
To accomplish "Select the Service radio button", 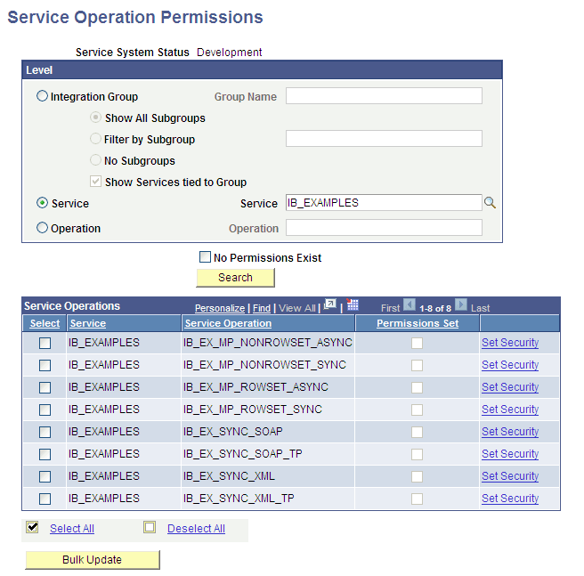I will [42, 203].
